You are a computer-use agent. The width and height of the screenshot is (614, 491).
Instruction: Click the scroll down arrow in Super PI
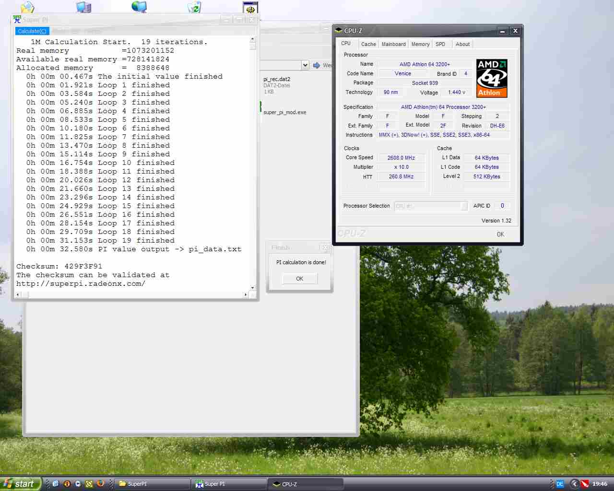(x=253, y=288)
